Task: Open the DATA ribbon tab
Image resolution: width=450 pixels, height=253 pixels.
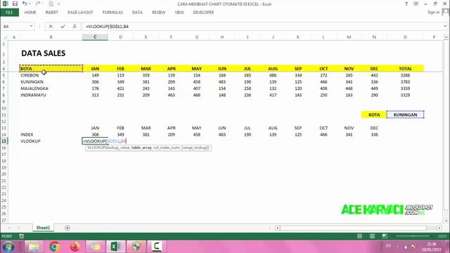Action: [137, 13]
